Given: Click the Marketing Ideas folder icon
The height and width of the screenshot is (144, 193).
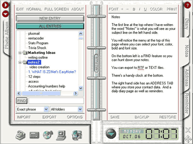Looking at the screenshot, I should pyautogui.click(x=25, y=53).
